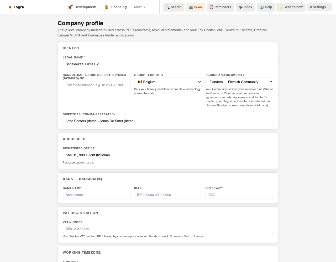
Task: Open the Inbox
Action: [245, 7]
